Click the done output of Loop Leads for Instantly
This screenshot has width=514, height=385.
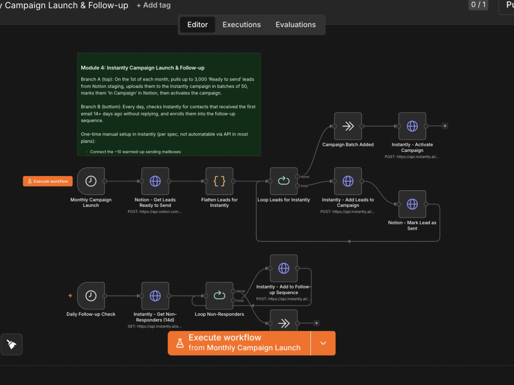click(298, 177)
